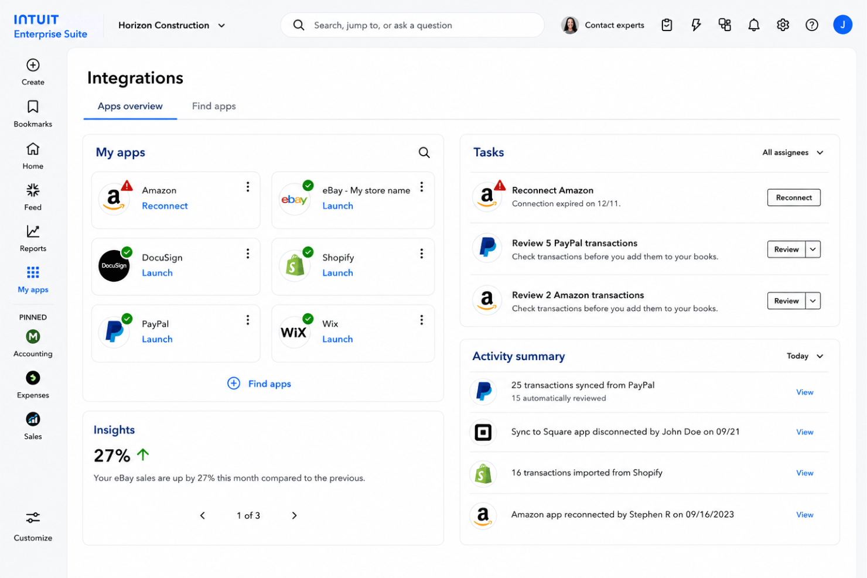The height and width of the screenshot is (578, 867).
Task: Click the Shopify logo in My apps
Action: (x=295, y=265)
